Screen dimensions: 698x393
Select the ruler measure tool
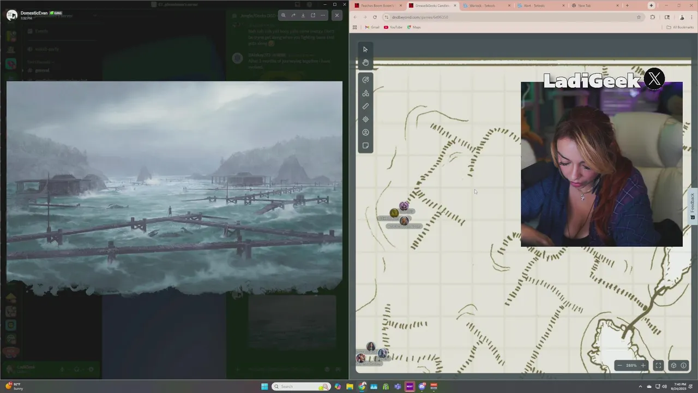365,106
